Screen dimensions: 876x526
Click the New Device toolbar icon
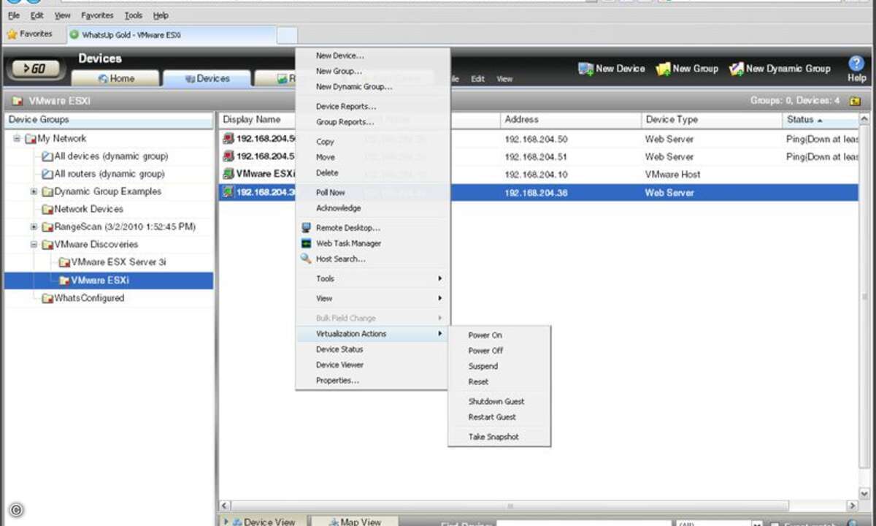[x=585, y=69]
